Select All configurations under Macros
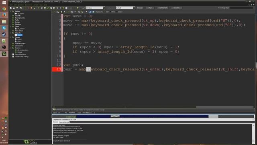The width and height of the screenshot is (257, 145). pos(22,50)
